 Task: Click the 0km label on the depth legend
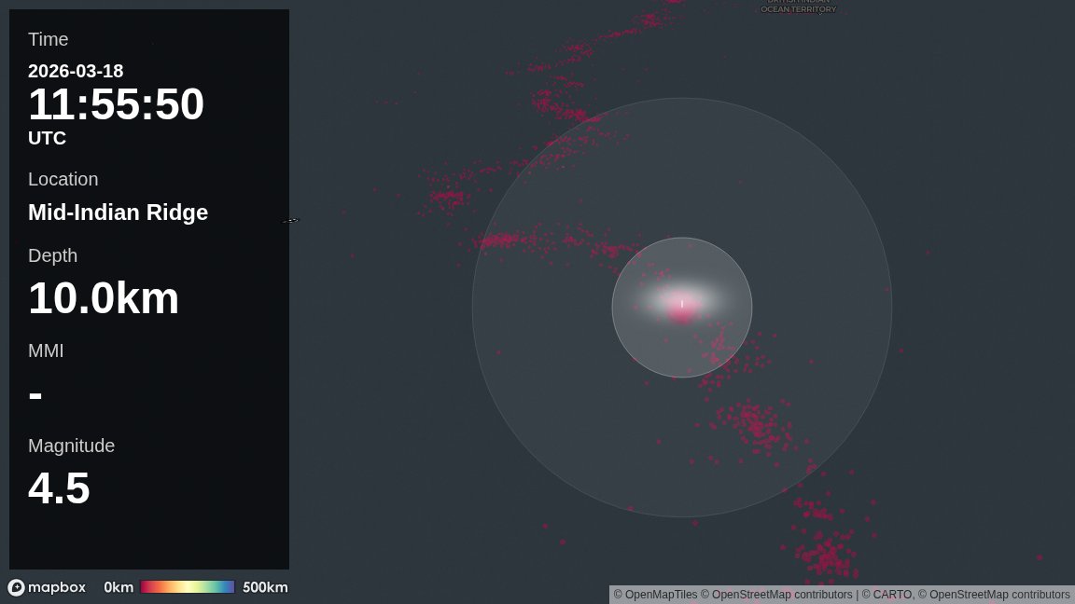[119, 587]
